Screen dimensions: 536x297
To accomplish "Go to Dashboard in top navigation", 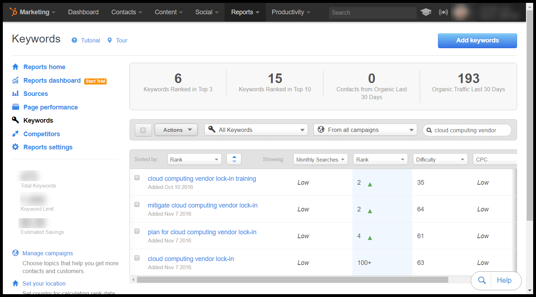I will click(83, 12).
